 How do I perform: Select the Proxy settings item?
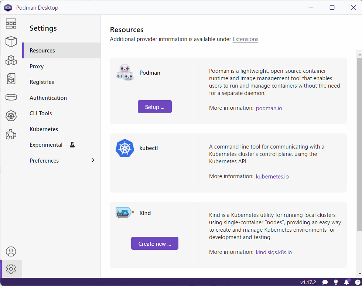click(x=37, y=67)
